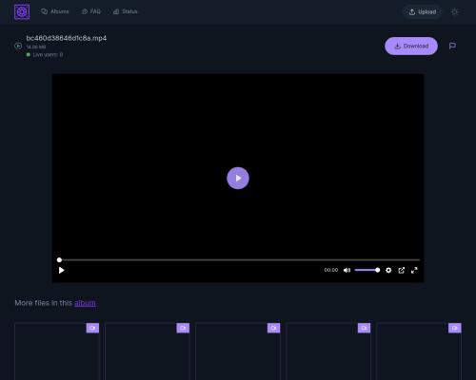Click the site logo icon

tap(22, 12)
